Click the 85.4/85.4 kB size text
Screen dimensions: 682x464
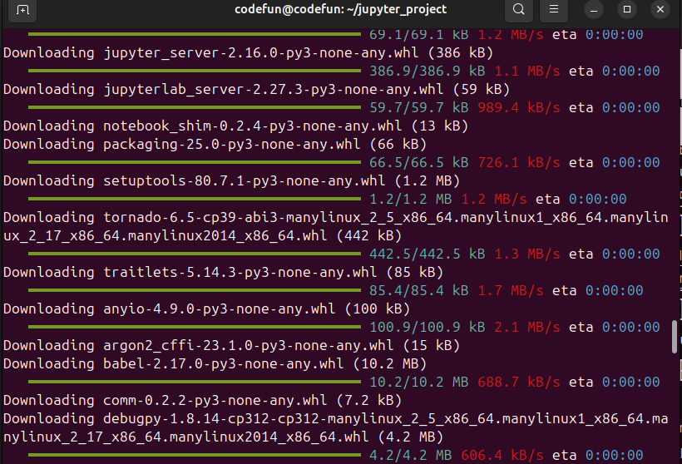[418, 290]
